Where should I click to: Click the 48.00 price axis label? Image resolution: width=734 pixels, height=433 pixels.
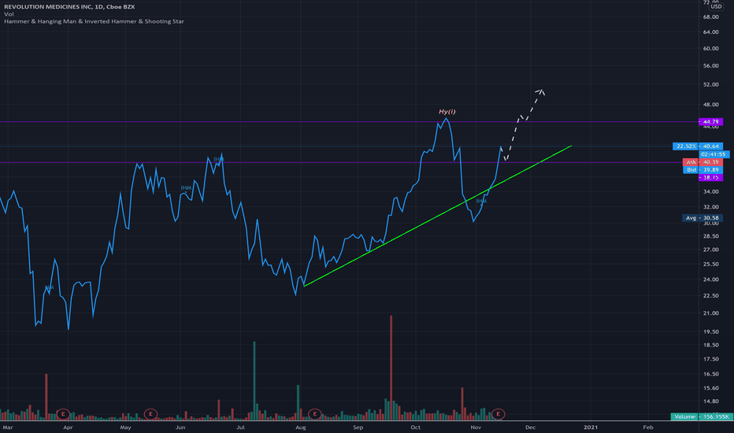point(710,105)
